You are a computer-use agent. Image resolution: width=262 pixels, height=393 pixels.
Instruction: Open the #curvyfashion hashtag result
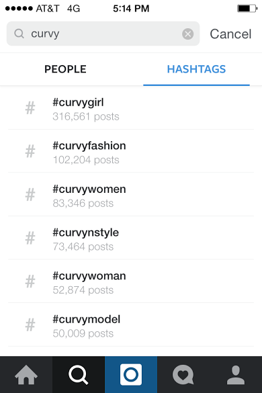[x=131, y=151]
